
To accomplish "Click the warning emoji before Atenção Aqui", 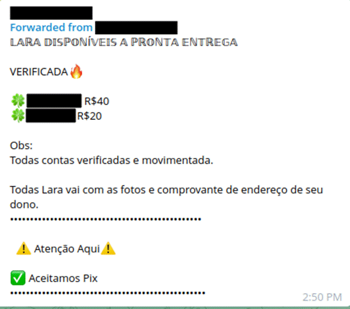I will [x=24, y=248].
